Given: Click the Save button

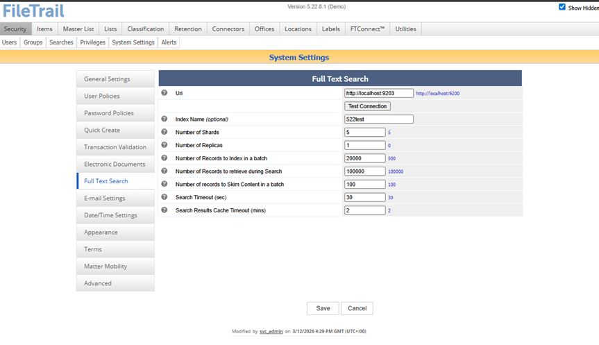Looking at the screenshot, I should 323,308.
